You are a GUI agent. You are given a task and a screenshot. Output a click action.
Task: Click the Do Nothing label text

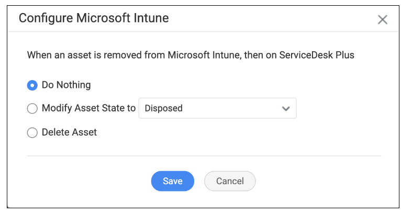66,85
